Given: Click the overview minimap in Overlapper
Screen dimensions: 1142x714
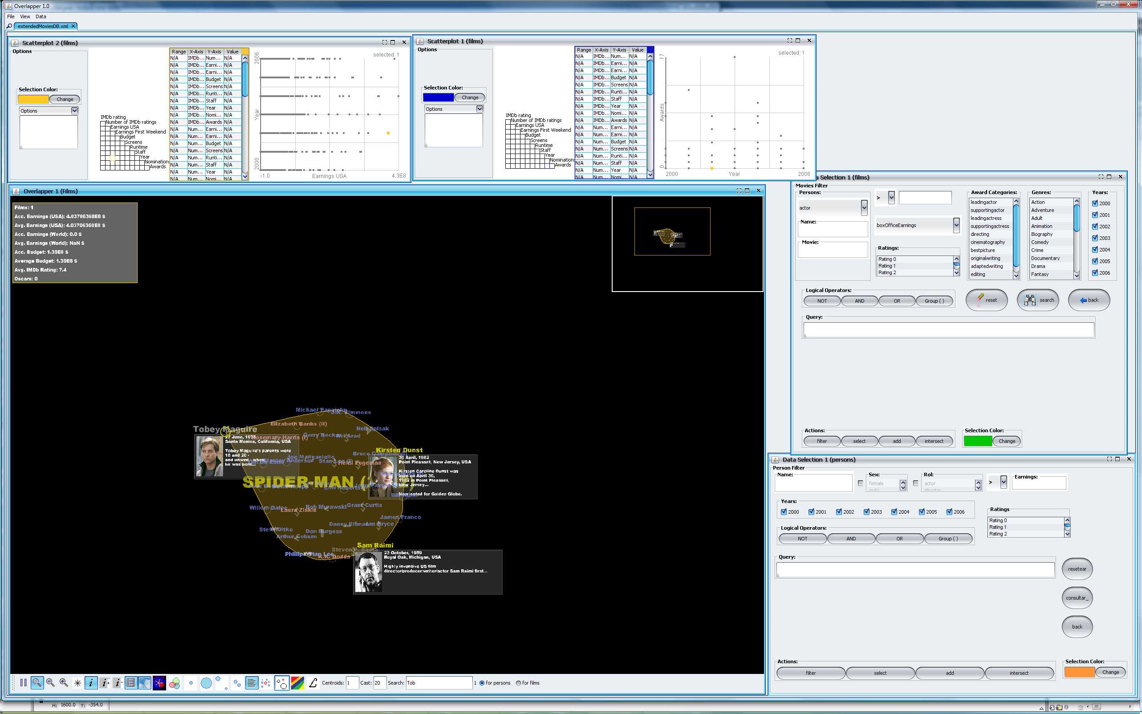Looking at the screenshot, I should click(x=688, y=243).
